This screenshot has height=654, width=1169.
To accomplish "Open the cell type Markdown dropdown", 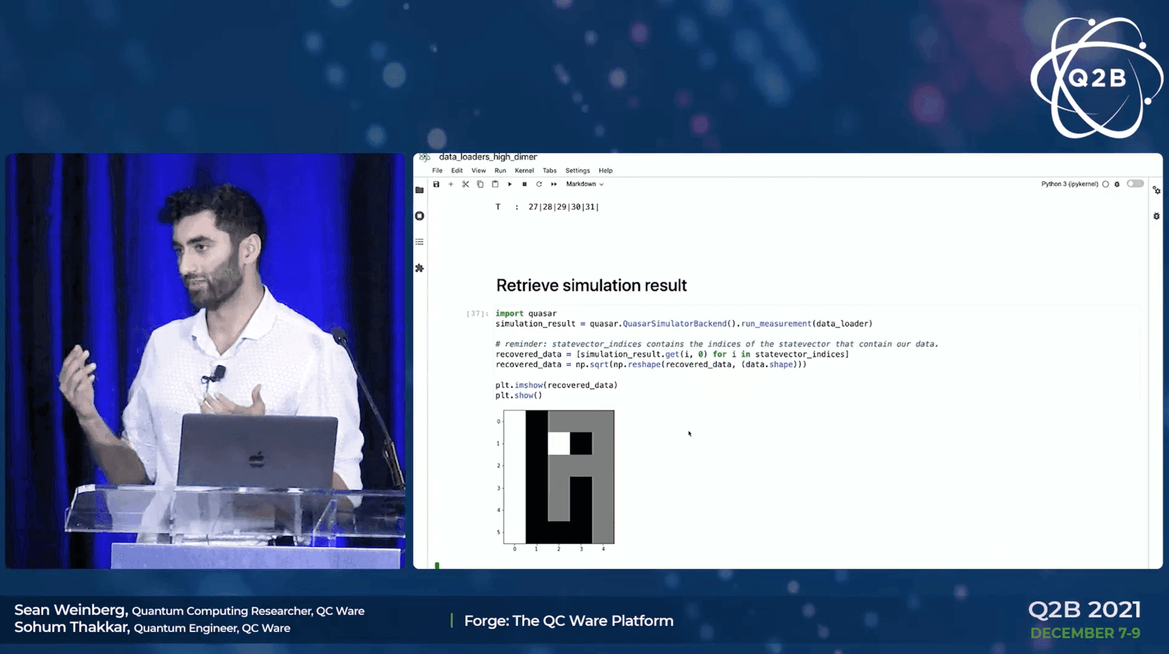I will point(584,184).
